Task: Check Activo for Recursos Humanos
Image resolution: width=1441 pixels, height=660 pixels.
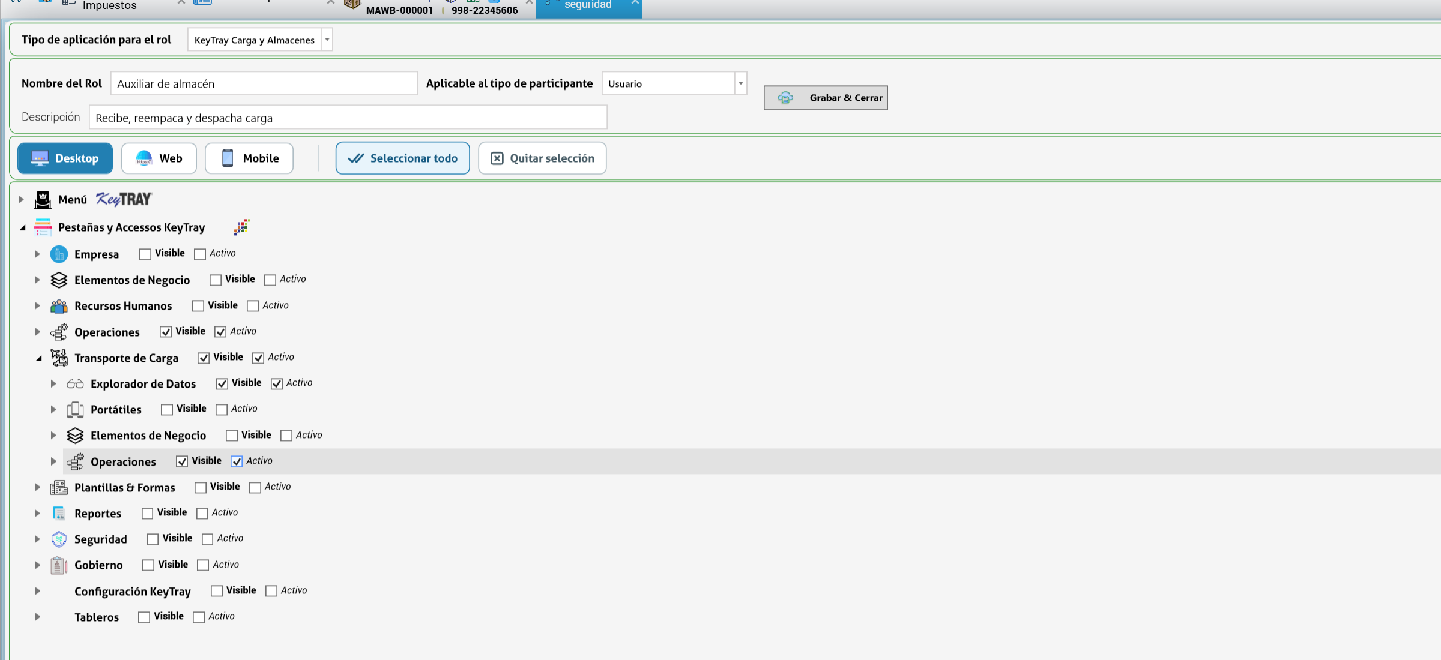Action: coord(253,306)
